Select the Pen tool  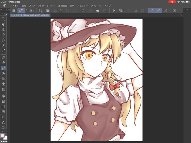[x=3, y=57]
